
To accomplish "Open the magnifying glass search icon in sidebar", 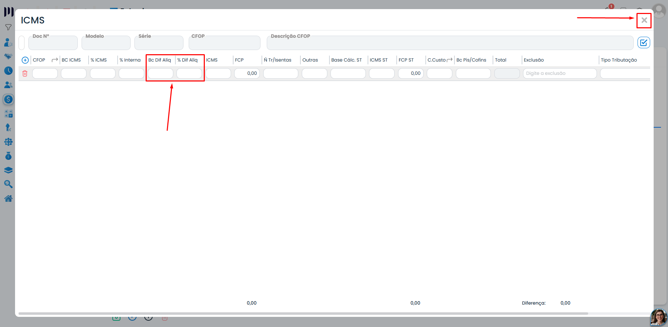I will pyautogui.click(x=8, y=184).
